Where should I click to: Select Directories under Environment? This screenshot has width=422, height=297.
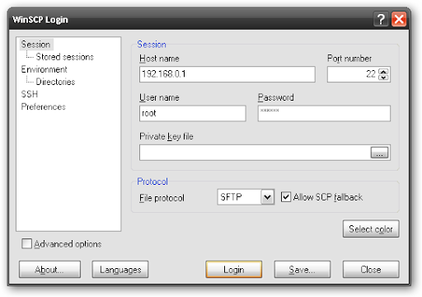click(x=55, y=82)
